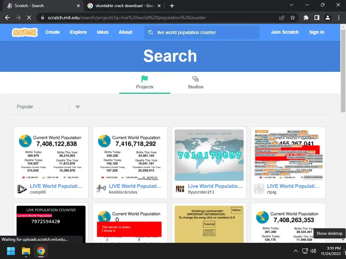Visit kenblockrules username link
346x259 pixels.
[x=123, y=192]
